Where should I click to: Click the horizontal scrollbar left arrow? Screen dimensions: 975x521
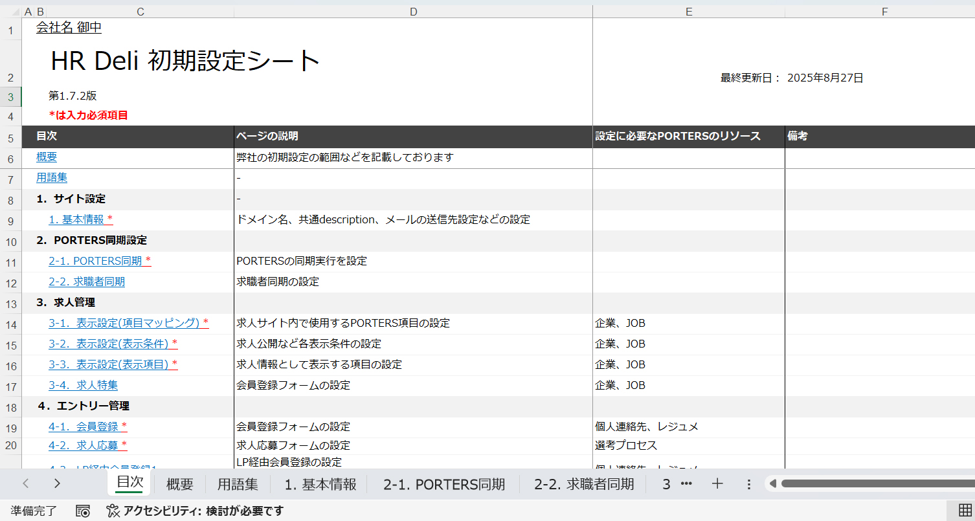[x=771, y=483]
